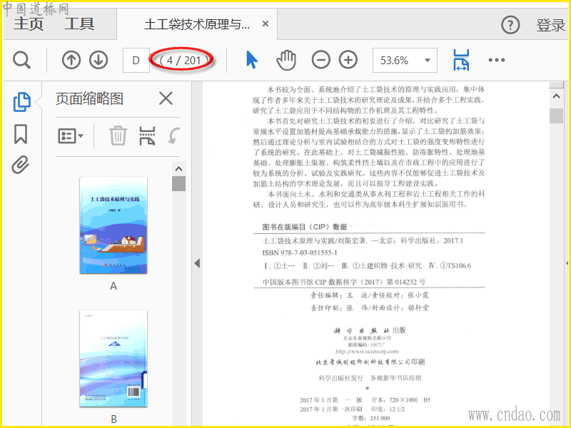
Task: Open the search magnifier tool
Action: (x=22, y=60)
